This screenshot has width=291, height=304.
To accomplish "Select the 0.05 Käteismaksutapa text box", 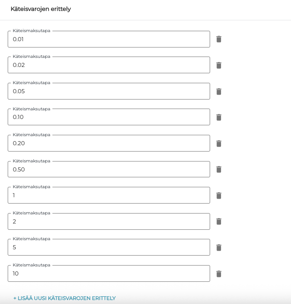I will coord(108,91).
